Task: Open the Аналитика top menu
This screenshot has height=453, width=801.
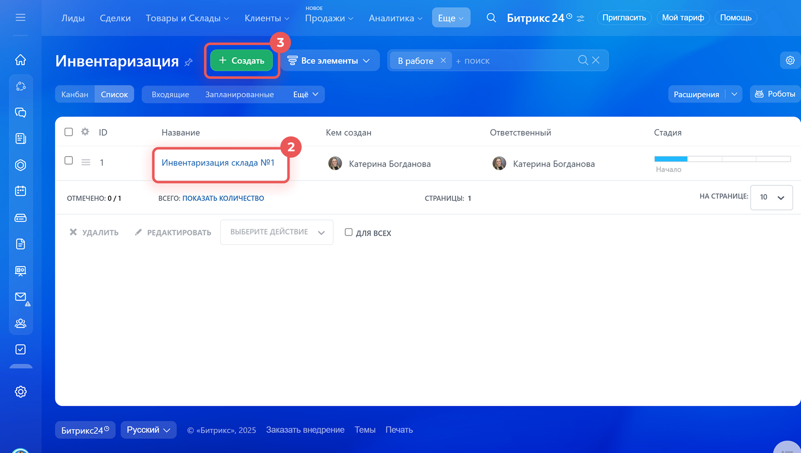Action: point(395,18)
